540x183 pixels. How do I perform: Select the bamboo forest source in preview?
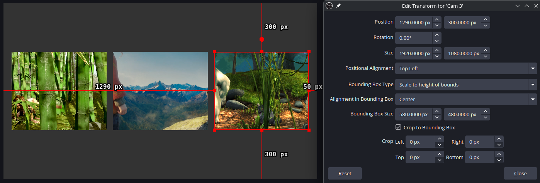point(59,91)
